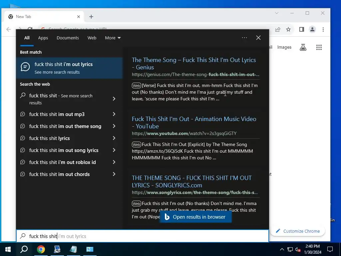Open the genius.com URL under first result
The height and width of the screenshot is (256, 341).
(195, 74)
